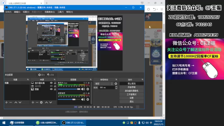Open source properties gear in 来源 panel
The height and width of the screenshot is (126, 224).
41,102
